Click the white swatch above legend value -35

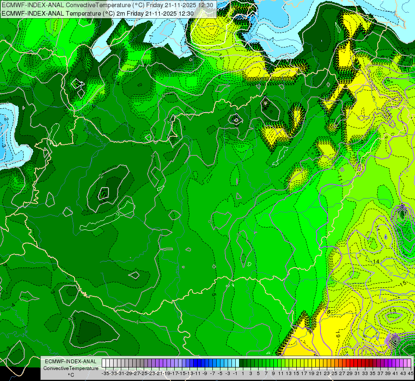click(x=104, y=363)
